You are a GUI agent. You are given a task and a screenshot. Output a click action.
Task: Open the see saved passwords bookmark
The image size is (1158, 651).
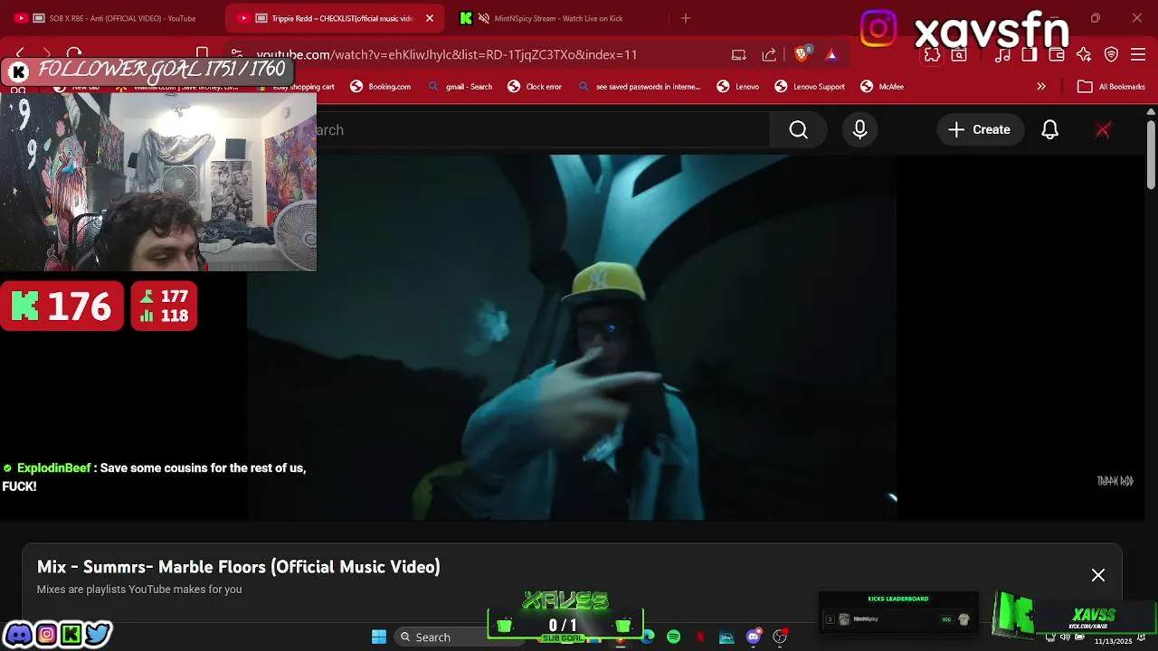pyautogui.click(x=639, y=87)
